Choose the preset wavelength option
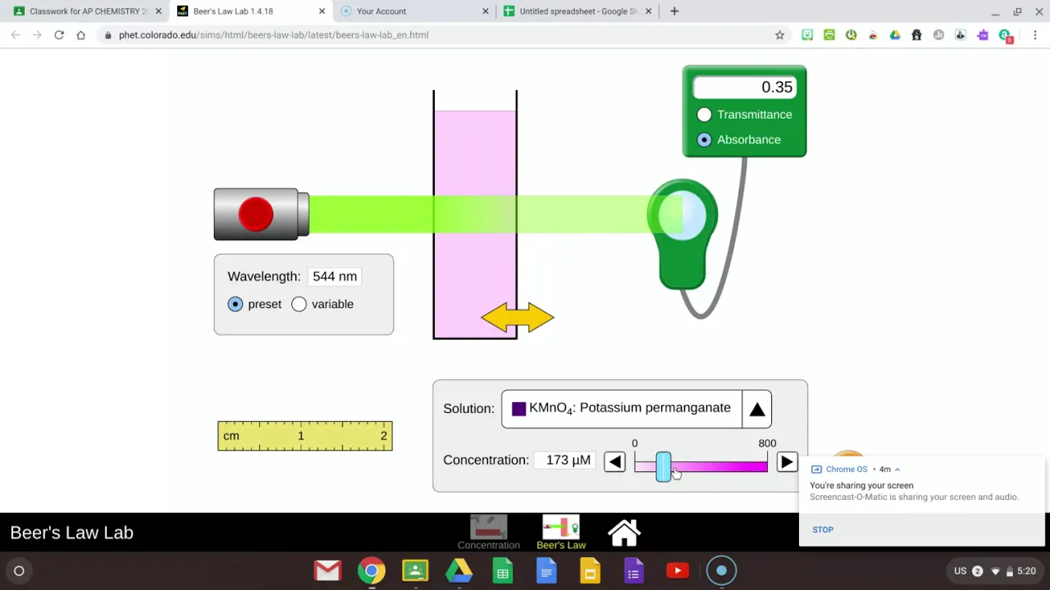The height and width of the screenshot is (590, 1050). [235, 304]
